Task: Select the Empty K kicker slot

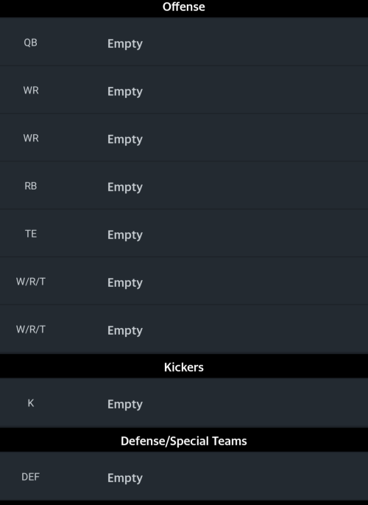Action: pyautogui.click(x=124, y=404)
